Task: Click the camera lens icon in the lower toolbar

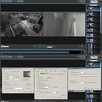Action: pos(2,57)
